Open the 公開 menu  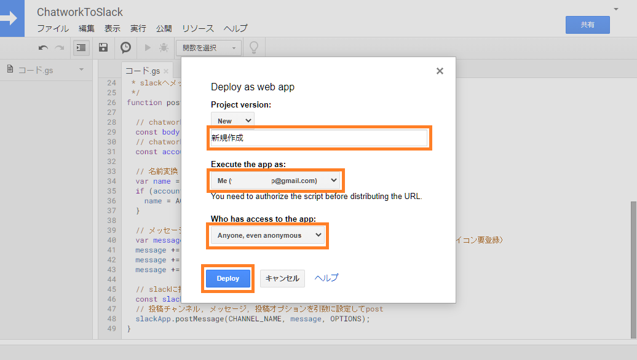[x=163, y=28]
